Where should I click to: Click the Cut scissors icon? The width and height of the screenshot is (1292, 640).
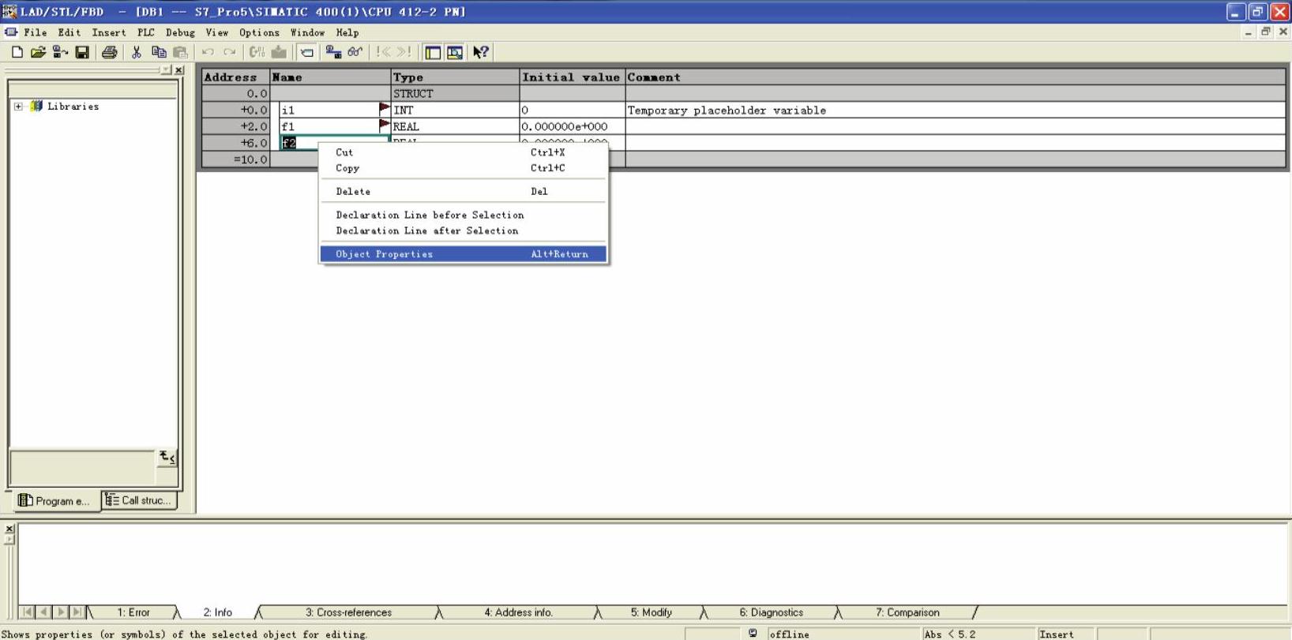point(136,52)
